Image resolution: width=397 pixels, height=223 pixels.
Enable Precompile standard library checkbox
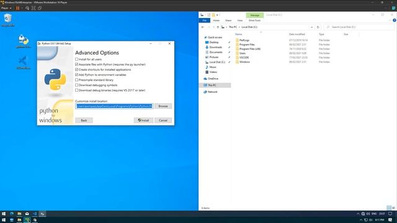(76, 80)
